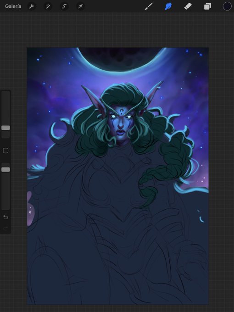Open the active color swatch picker
Image resolution: width=234 pixels, height=312 pixels.
click(x=227, y=6)
